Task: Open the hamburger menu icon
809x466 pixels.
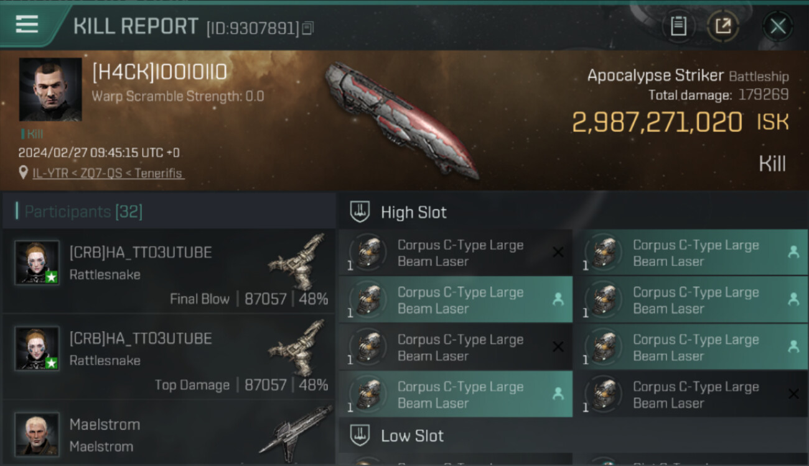Action: click(x=27, y=24)
